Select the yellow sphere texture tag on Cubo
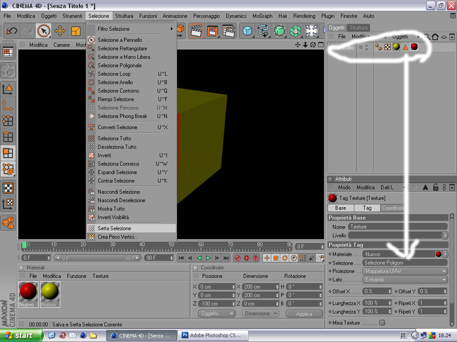457x342 pixels. click(396, 47)
